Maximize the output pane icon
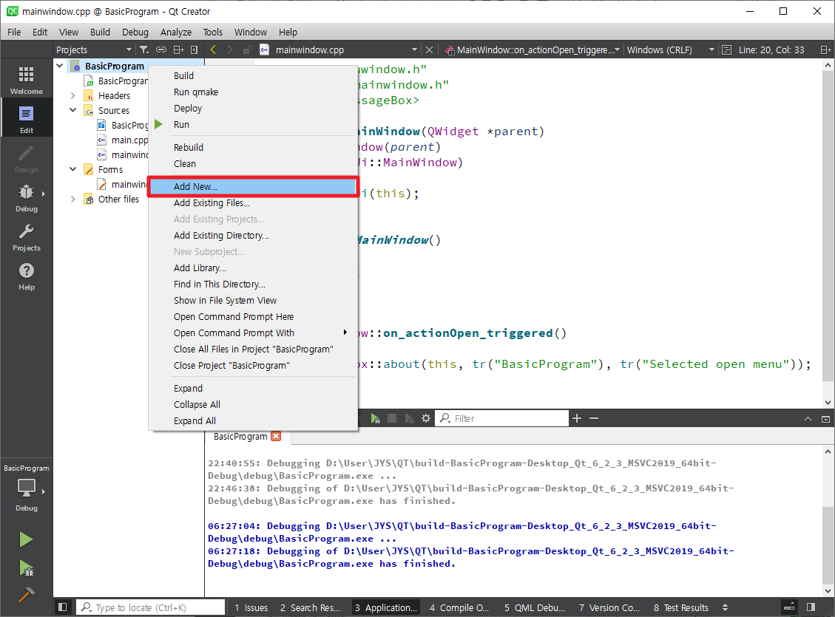 click(x=825, y=419)
